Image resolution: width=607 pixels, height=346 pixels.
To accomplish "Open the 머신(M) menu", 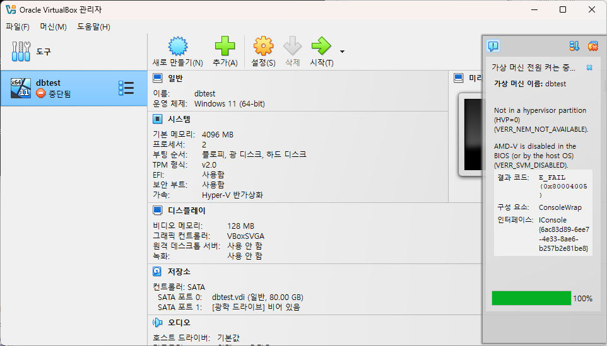I will point(54,26).
